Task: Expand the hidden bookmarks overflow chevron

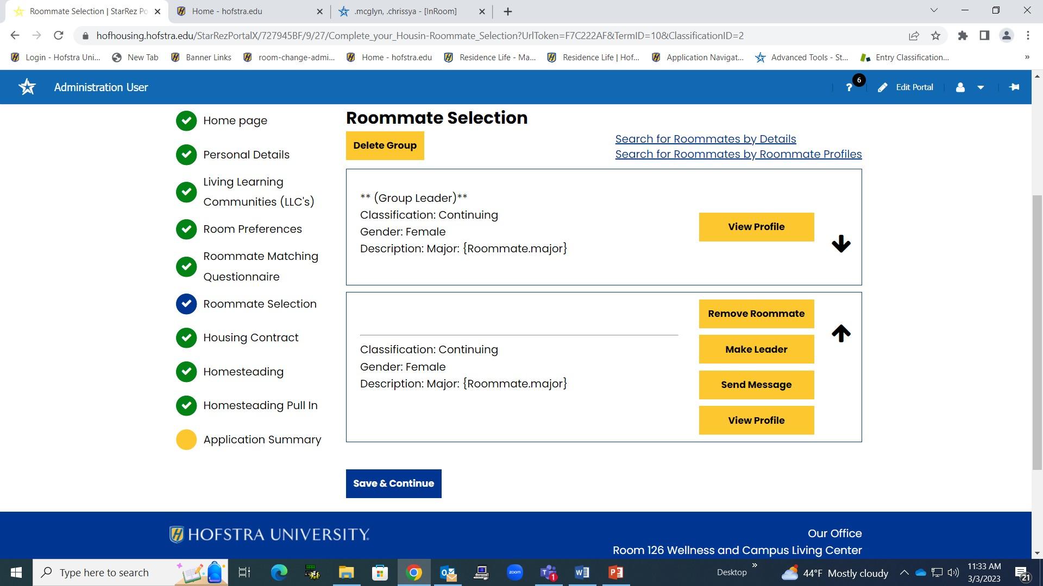Action: [x=1027, y=57]
